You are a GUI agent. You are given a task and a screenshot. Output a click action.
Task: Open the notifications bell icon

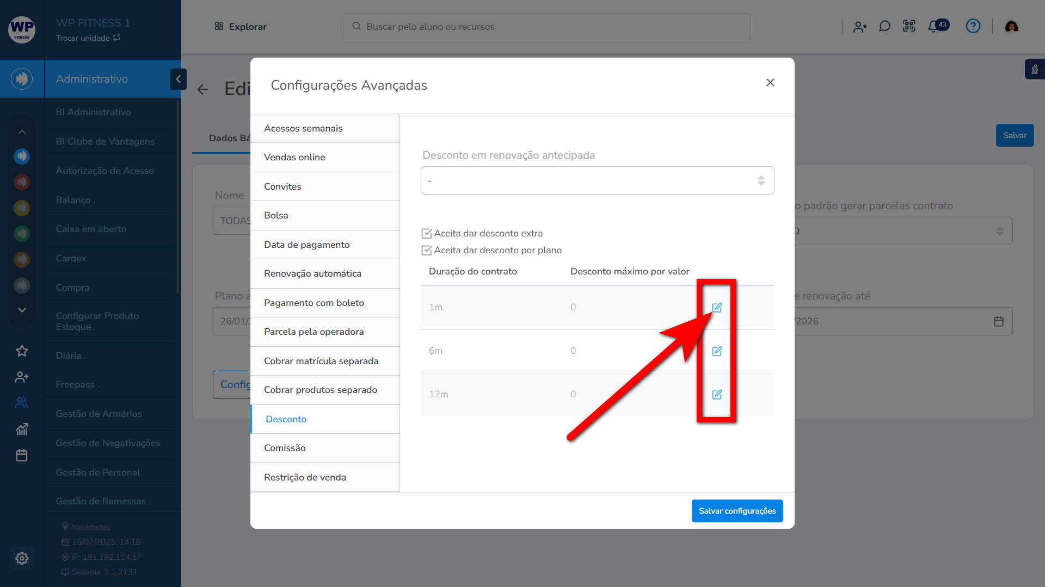pyautogui.click(x=934, y=26)
